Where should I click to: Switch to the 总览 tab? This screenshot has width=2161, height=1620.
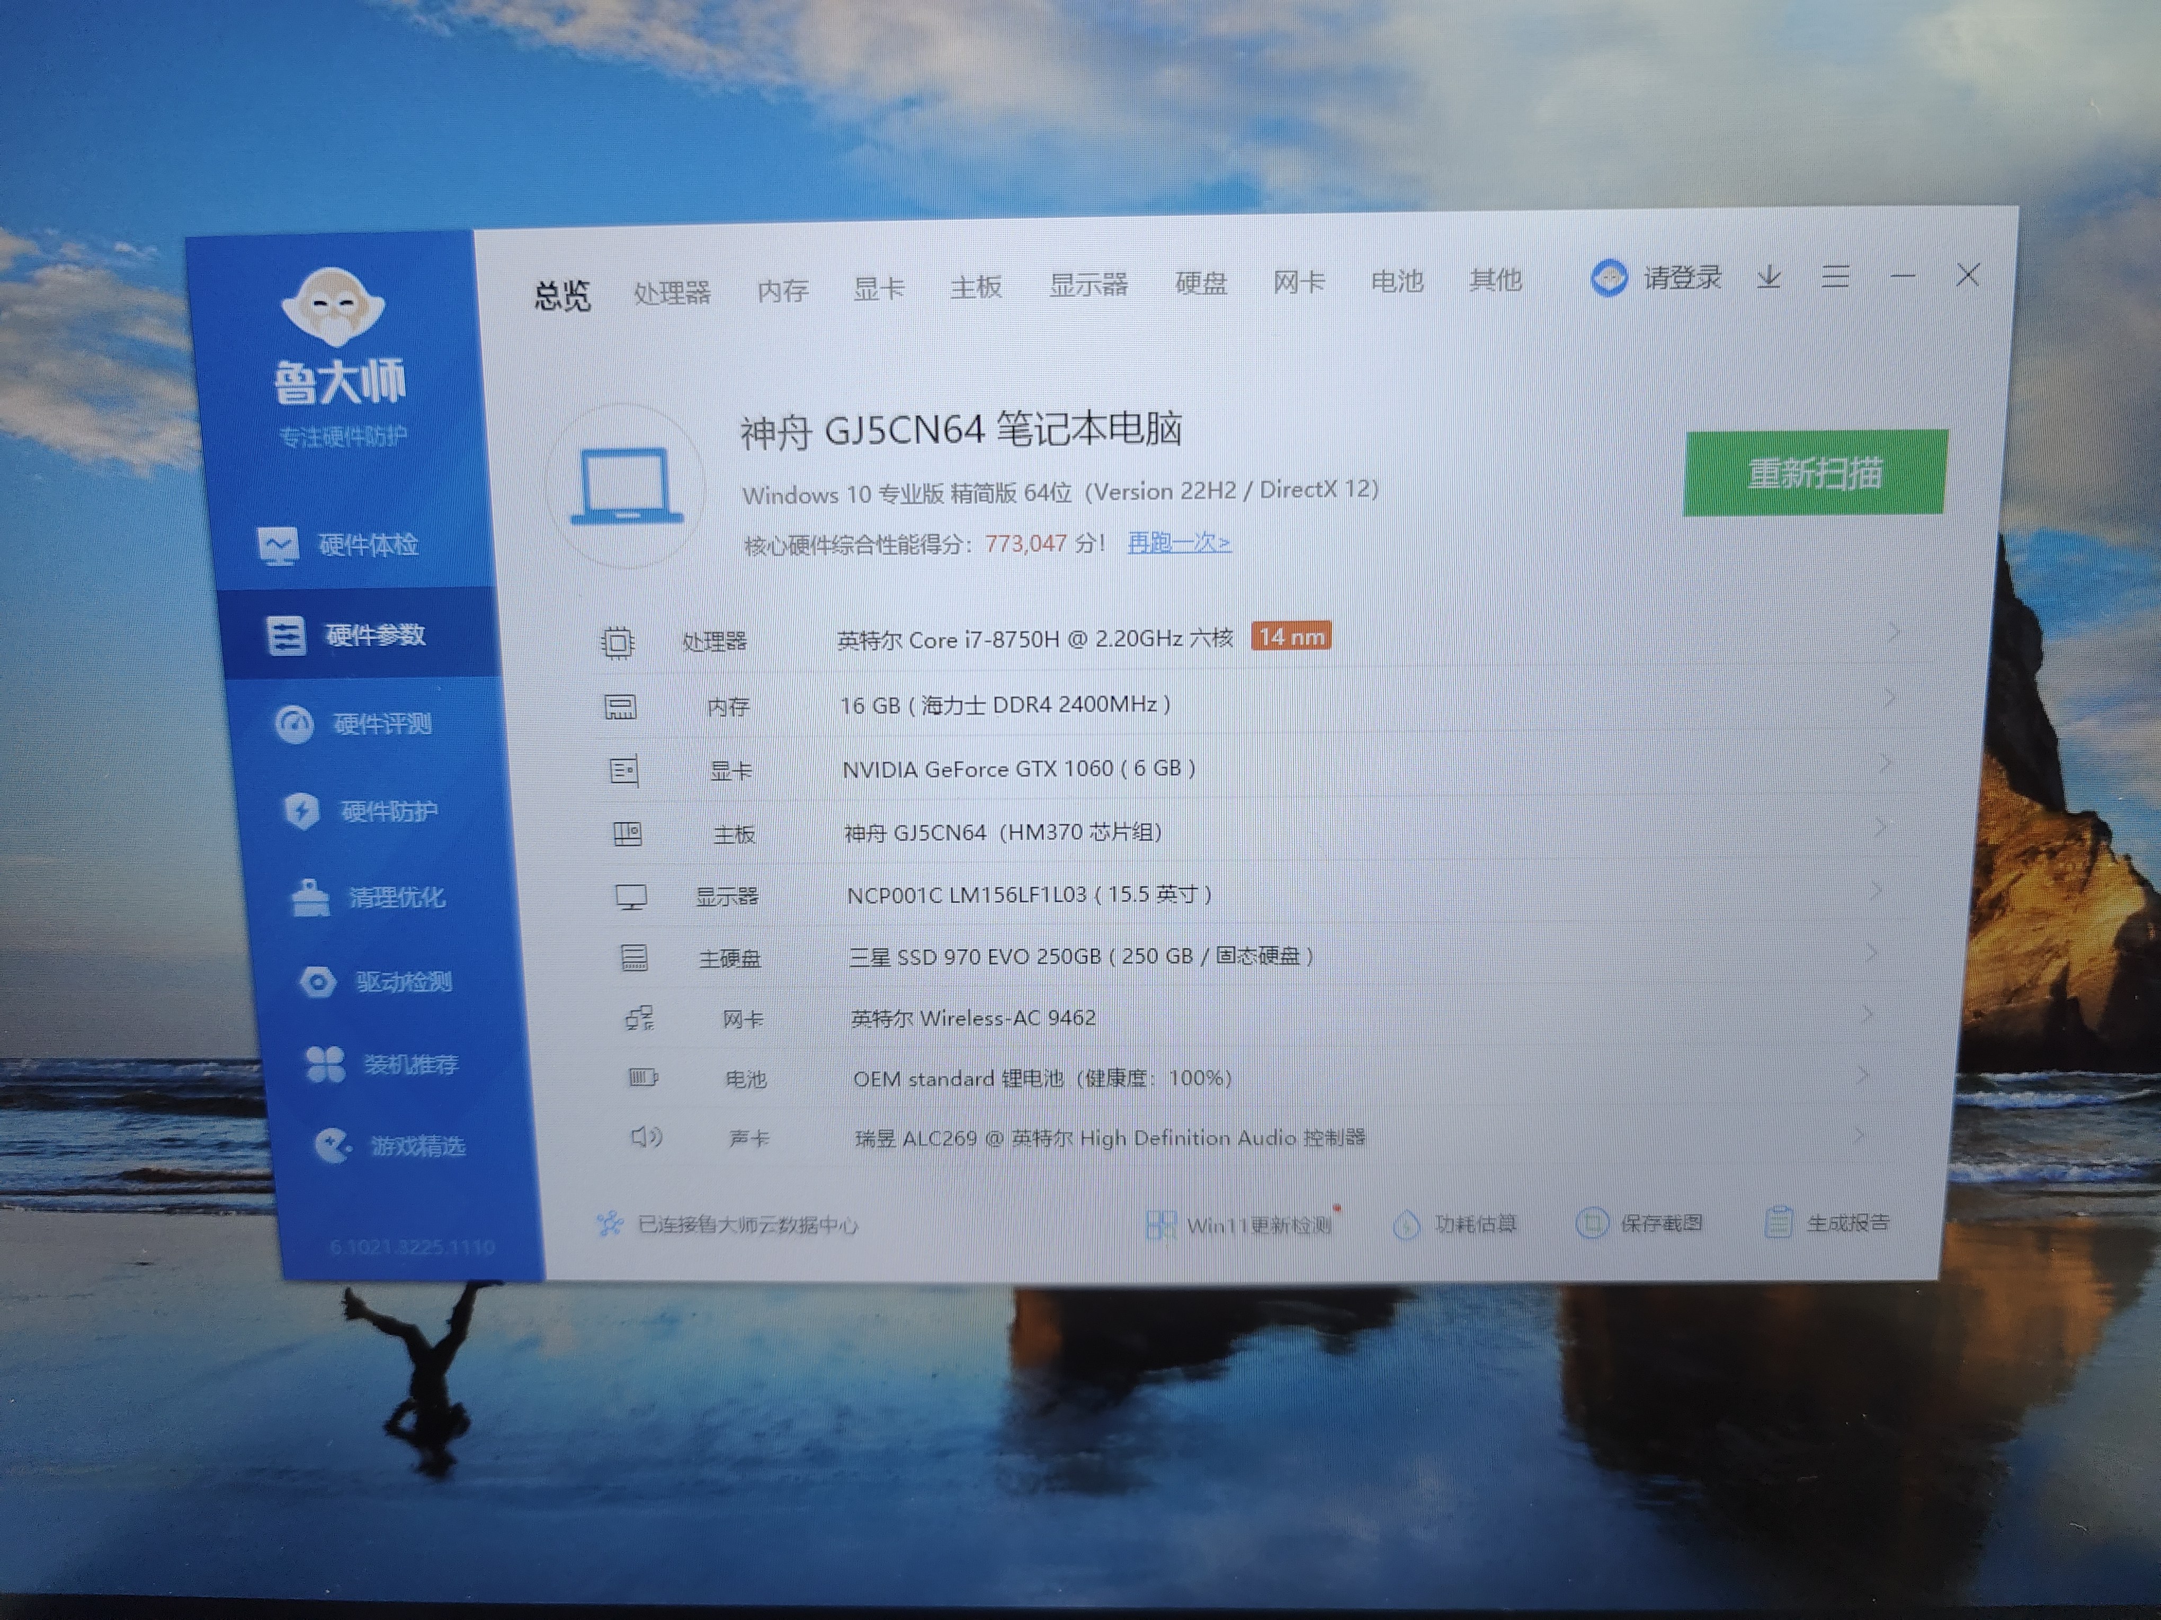[x=562, y=295]
